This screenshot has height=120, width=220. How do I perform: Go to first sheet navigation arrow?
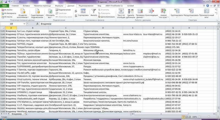[x=2, y=114]
